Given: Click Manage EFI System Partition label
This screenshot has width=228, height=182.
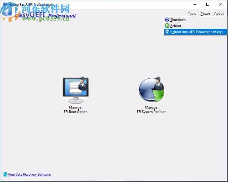Looking at the screenshot, I should click(x=152, y=110).
